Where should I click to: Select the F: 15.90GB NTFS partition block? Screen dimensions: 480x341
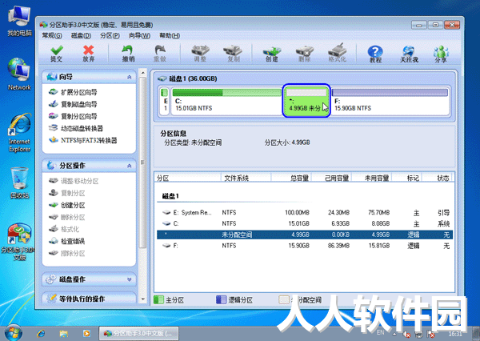click(390, 101)
